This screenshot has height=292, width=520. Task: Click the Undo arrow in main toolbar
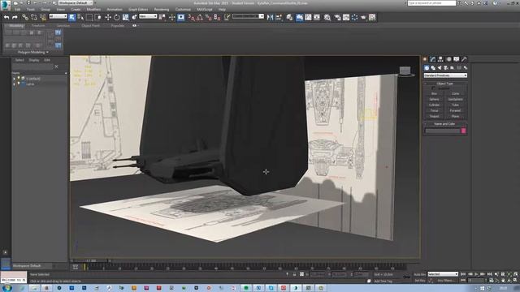point(6,17)
